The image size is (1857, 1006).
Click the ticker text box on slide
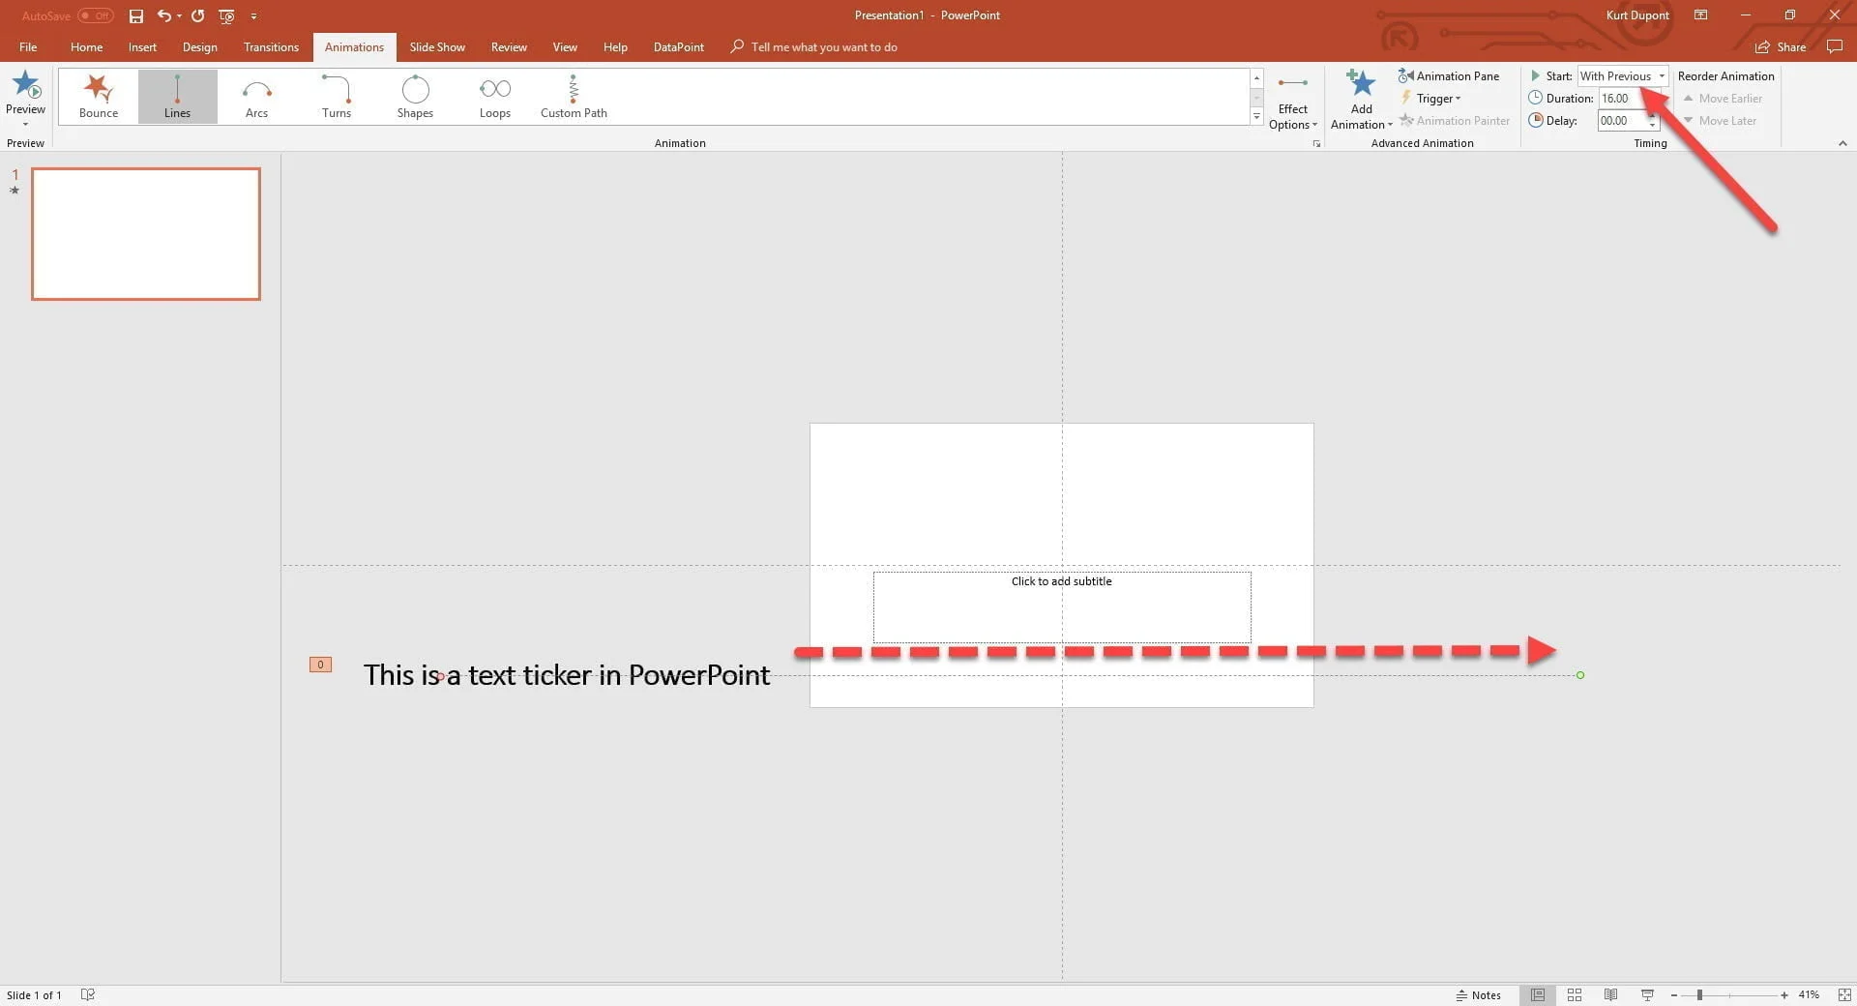566,675
